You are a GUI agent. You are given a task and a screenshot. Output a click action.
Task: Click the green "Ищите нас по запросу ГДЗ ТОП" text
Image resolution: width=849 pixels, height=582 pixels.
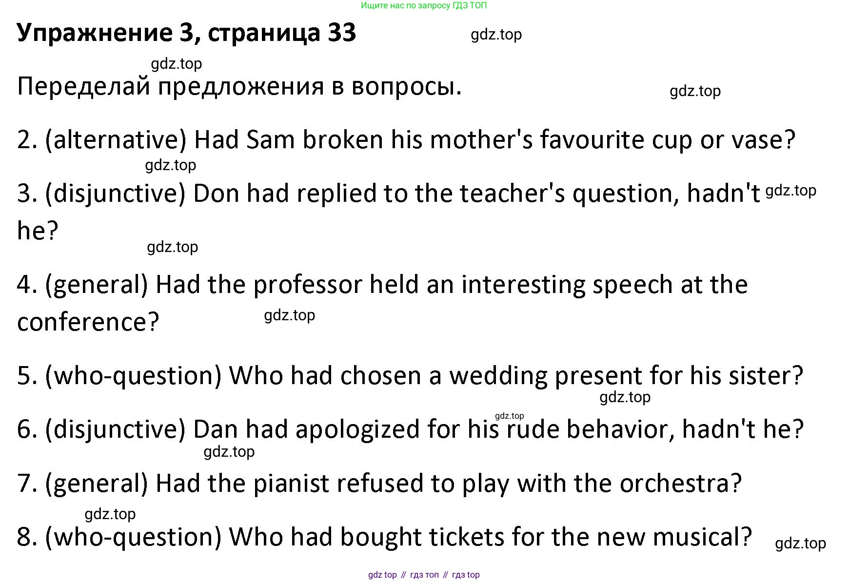click(x=424, y=6)
